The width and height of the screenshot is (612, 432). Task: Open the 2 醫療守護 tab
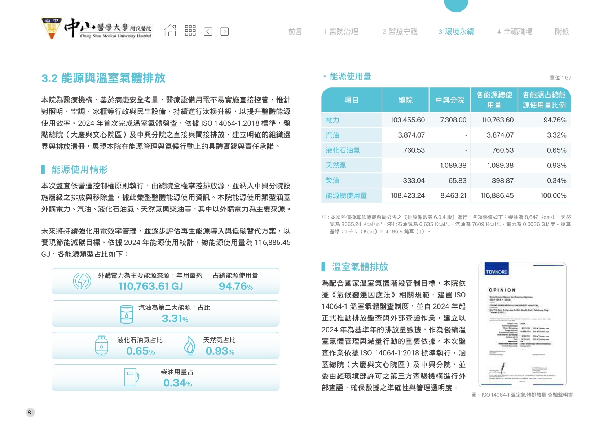point(400,32)
